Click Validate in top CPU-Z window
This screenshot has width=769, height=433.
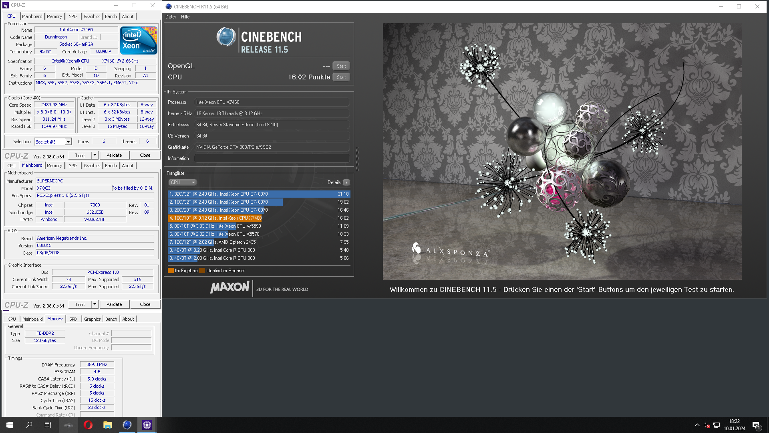114,155
